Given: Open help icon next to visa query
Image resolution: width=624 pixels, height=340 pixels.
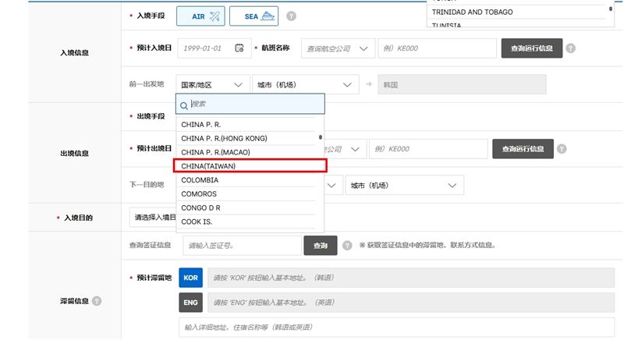Looking at the screenshot, I should pyautogui.click(x=347, y=246).
